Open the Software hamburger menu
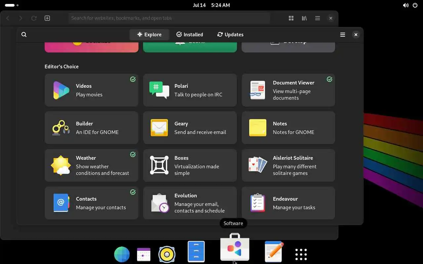The width and height of the screenshot is (423, 264). pos(343,35)
